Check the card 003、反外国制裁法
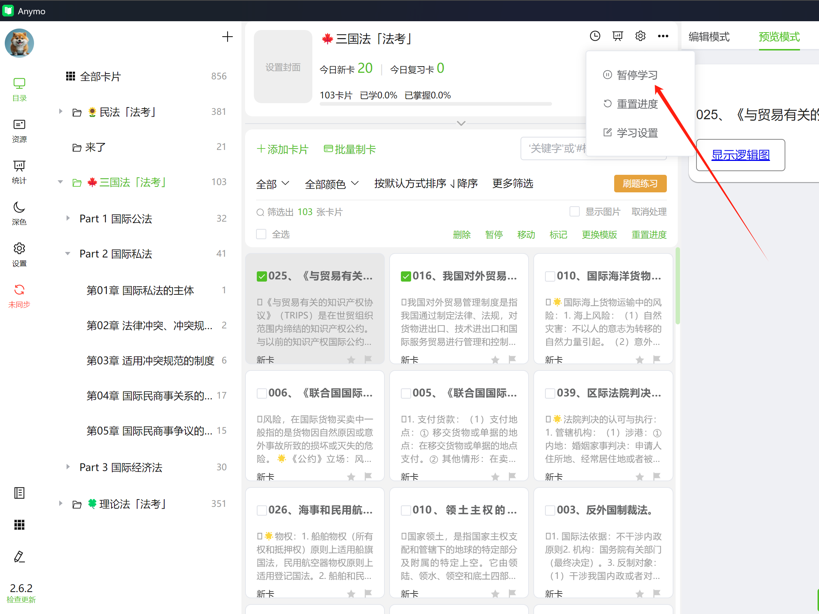The width and height of the screenshot is (819, 614). pos(550,511)
